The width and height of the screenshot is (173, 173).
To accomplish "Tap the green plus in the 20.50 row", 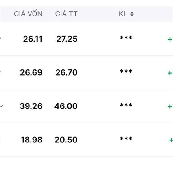I will [x=171, y=140].
